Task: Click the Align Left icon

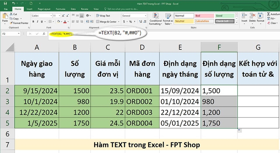Action: (x=73, y=22)
